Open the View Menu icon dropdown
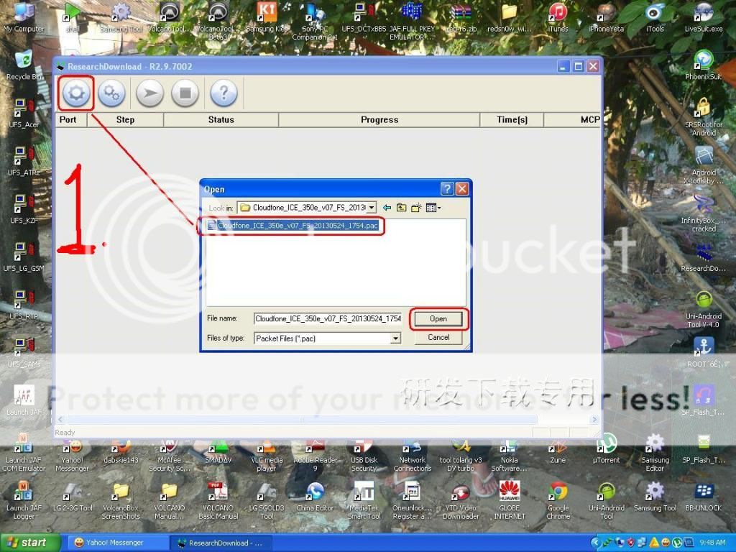 click(x=433, y=208)
